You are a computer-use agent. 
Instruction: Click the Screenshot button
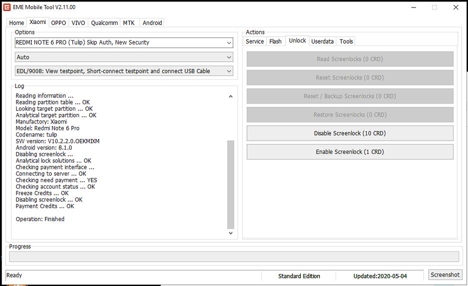point(445,274)
